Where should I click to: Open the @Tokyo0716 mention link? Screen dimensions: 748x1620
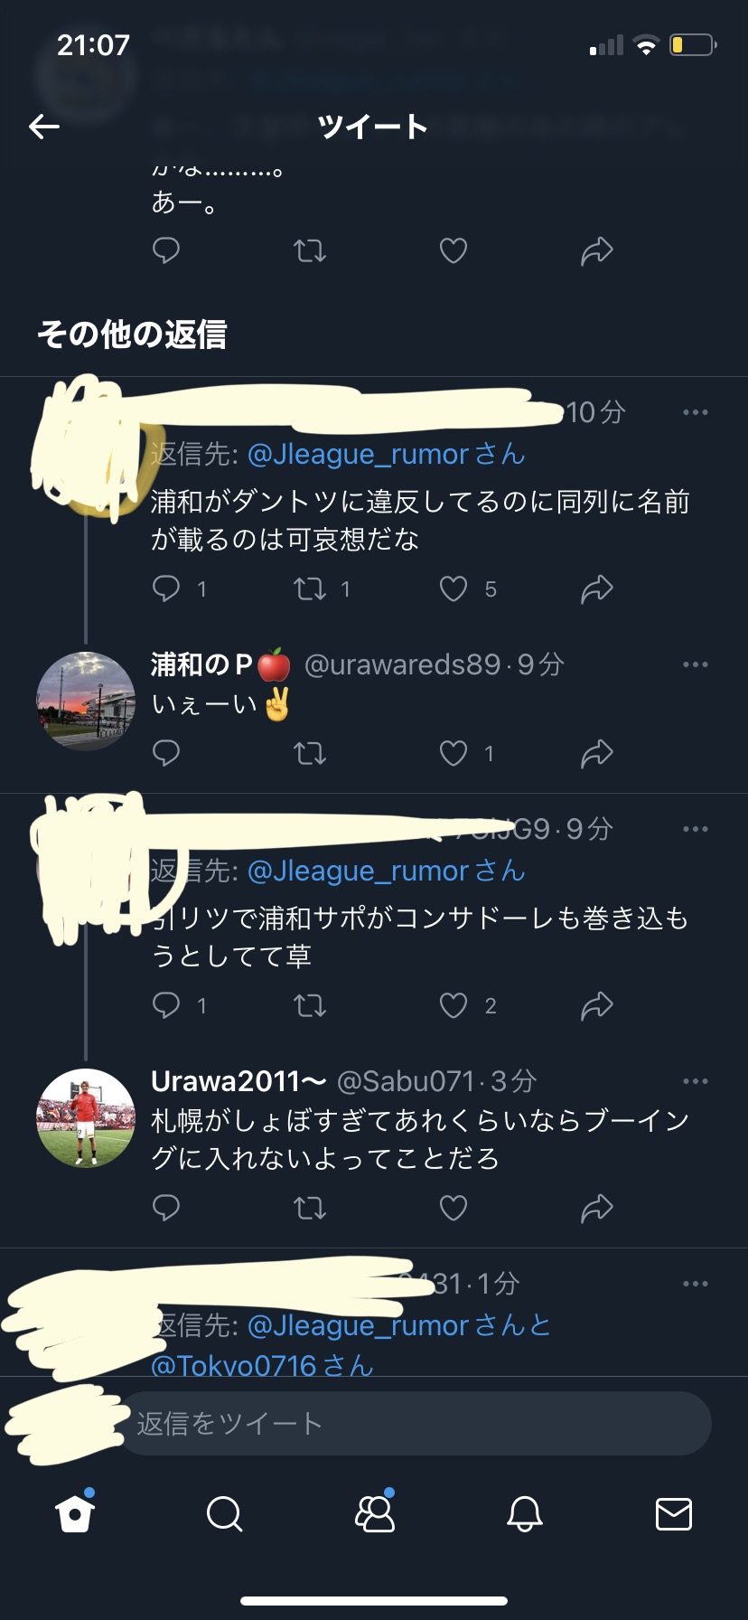(x=233, y=1364)
